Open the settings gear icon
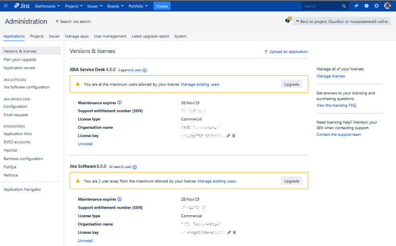 [x=377, y=6]
